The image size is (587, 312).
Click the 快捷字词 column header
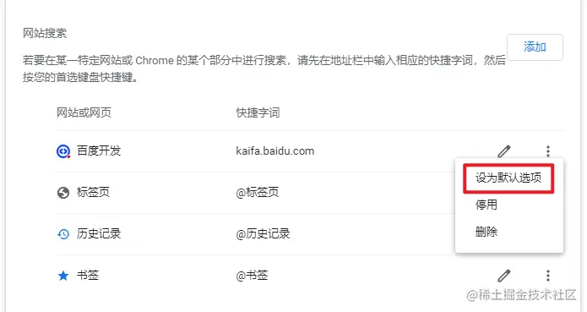pyautogui.click(x=258, y=112)
